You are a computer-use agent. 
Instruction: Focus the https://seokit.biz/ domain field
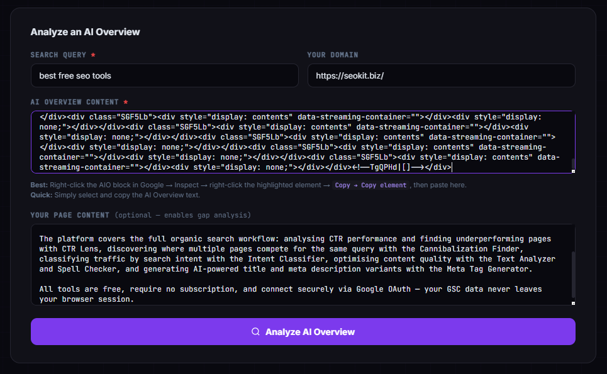440,75
